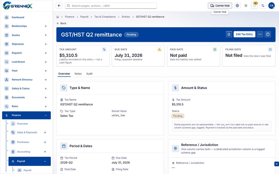Click the Due Date warning icon

coord(160,50)
